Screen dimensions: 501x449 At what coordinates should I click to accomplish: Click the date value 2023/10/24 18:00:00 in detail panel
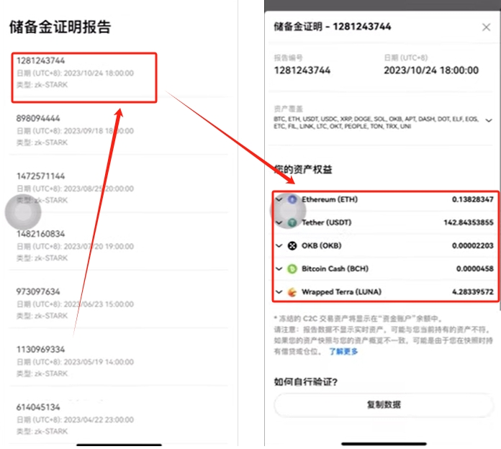431,71
